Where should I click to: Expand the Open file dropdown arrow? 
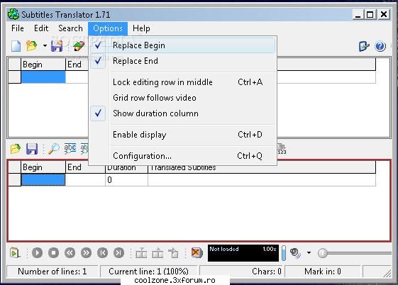pos(45,46)
